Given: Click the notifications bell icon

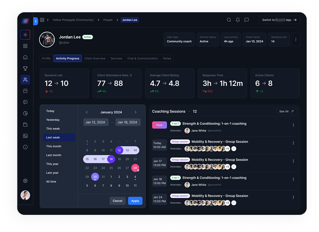Looking at the screenshot, I should tap(238, 20).
